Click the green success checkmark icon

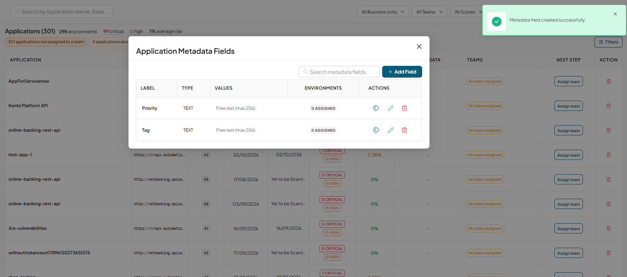point(497,22)
